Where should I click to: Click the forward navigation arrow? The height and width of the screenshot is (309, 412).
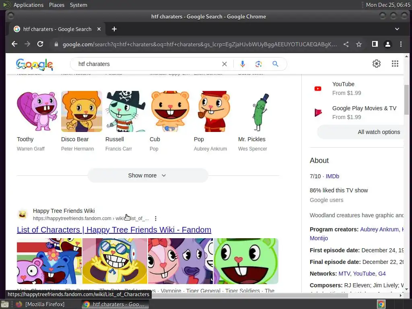click(27, 44)
